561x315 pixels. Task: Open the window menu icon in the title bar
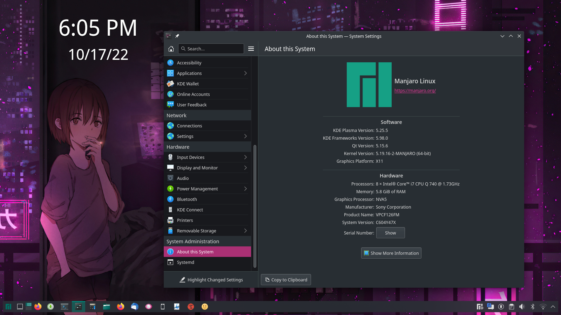coord(169,36)
